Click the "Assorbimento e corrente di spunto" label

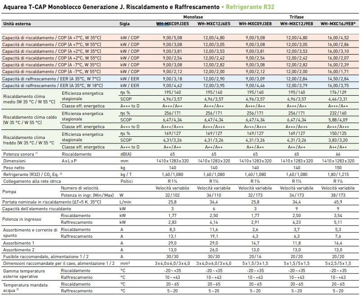(x=30, y=233)
